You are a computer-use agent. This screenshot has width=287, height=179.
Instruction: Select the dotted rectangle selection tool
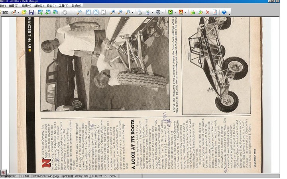tap(72, 12)
